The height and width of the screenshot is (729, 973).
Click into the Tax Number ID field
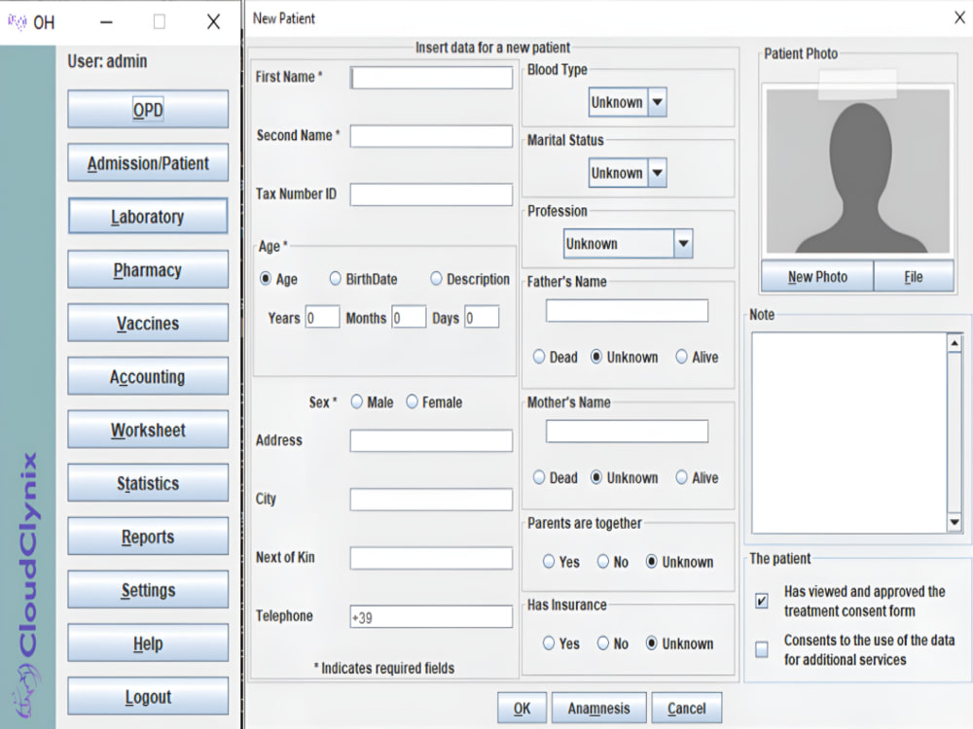pos(431,194)
